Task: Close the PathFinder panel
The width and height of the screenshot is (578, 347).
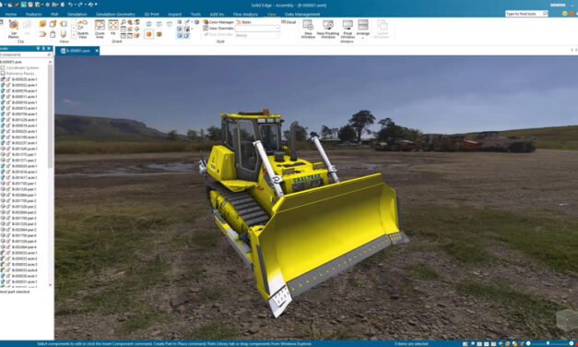Action: click(x=49, y=48)
